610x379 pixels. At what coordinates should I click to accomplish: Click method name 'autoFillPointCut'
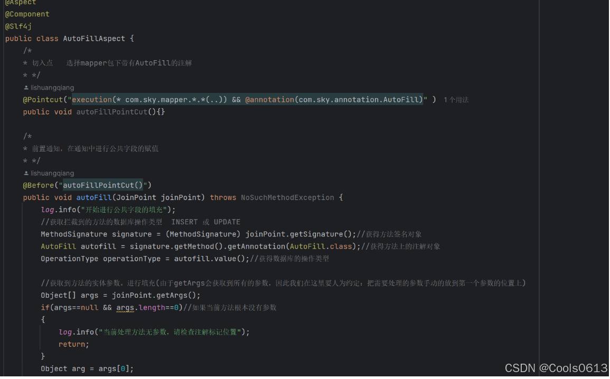point(112,112)
